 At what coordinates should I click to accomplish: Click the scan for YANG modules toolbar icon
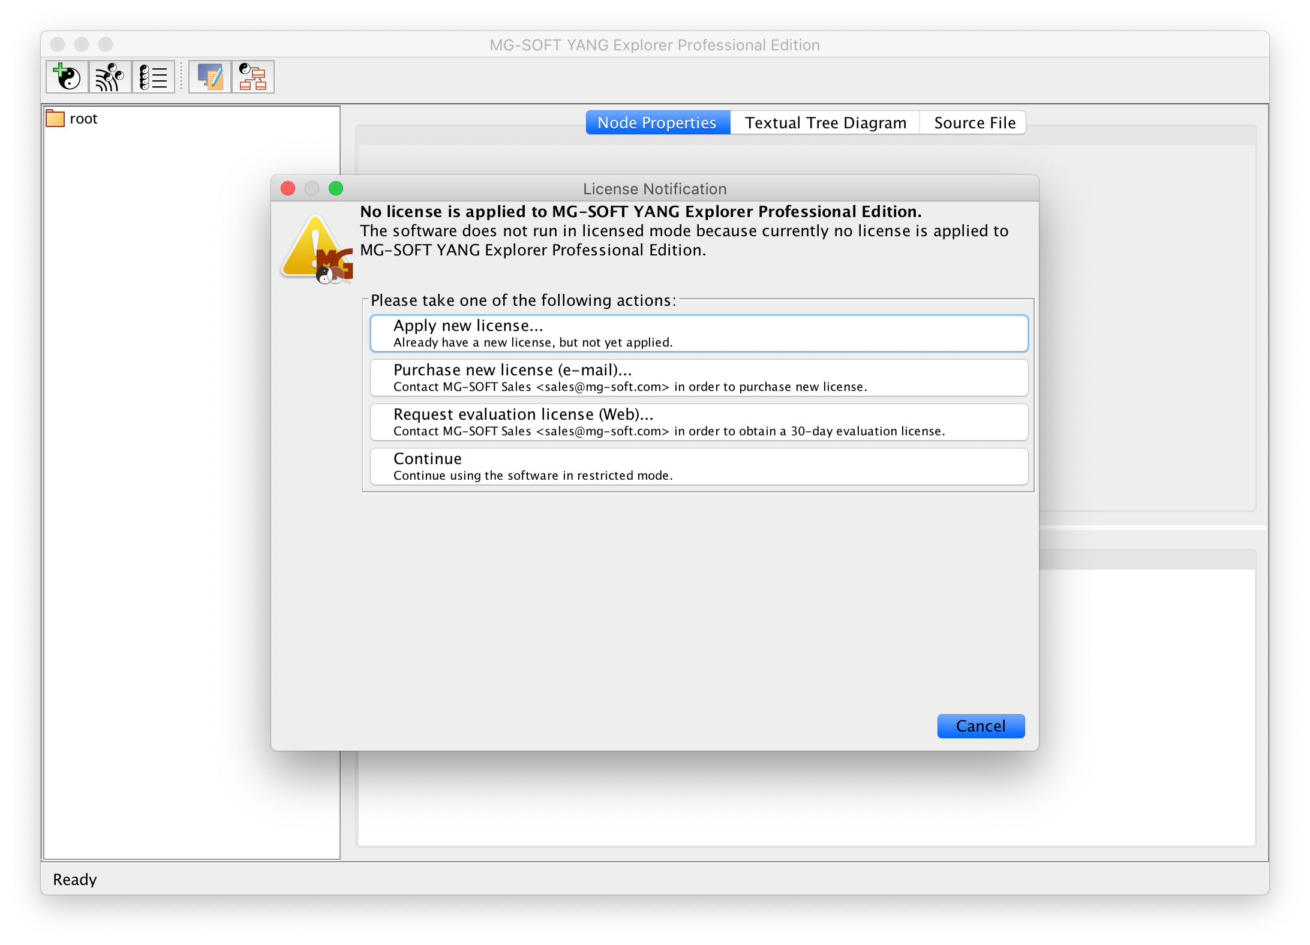(x=110, y=77)
